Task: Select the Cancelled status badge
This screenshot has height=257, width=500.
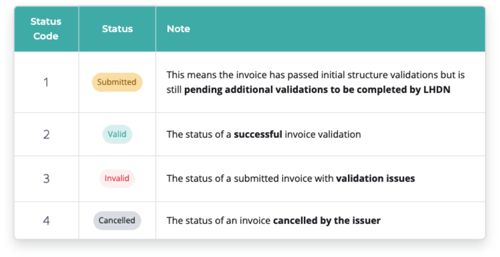Action: point(117,220)
